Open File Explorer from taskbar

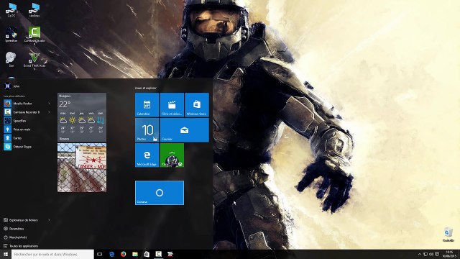pos(135,254)
